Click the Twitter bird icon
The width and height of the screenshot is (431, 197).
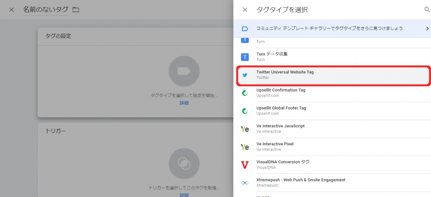245,75
